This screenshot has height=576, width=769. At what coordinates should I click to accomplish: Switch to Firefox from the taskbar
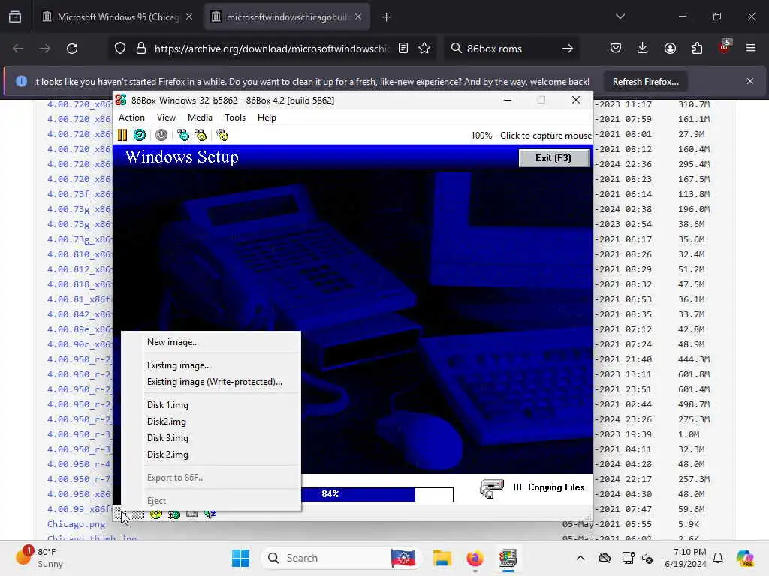475,558
